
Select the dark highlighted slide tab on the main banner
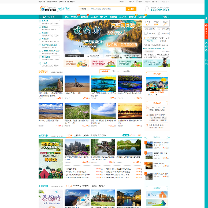[75, 56]
